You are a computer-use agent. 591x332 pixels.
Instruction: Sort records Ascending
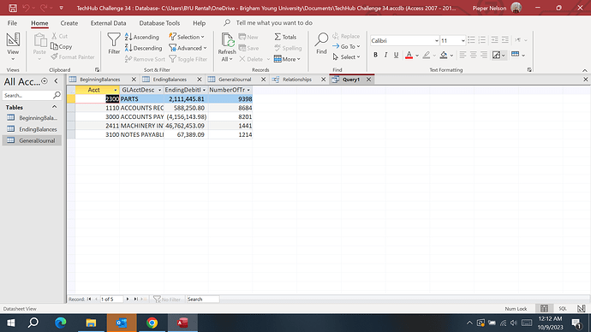pyautogui.click(x=142, y=37)
